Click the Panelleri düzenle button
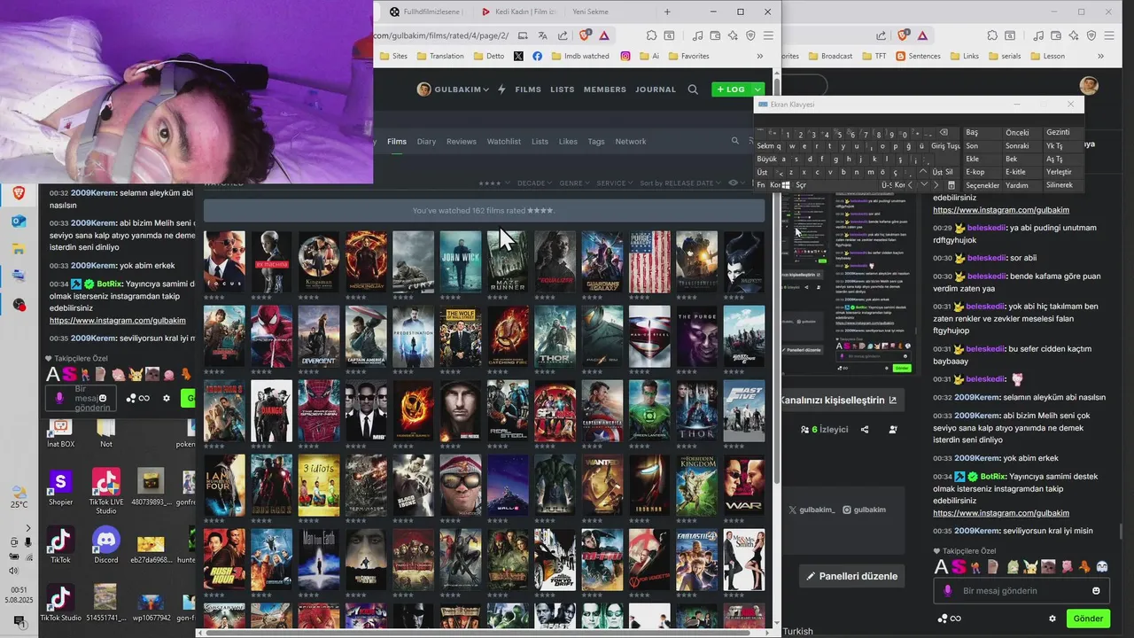 [x=850, y=576]
